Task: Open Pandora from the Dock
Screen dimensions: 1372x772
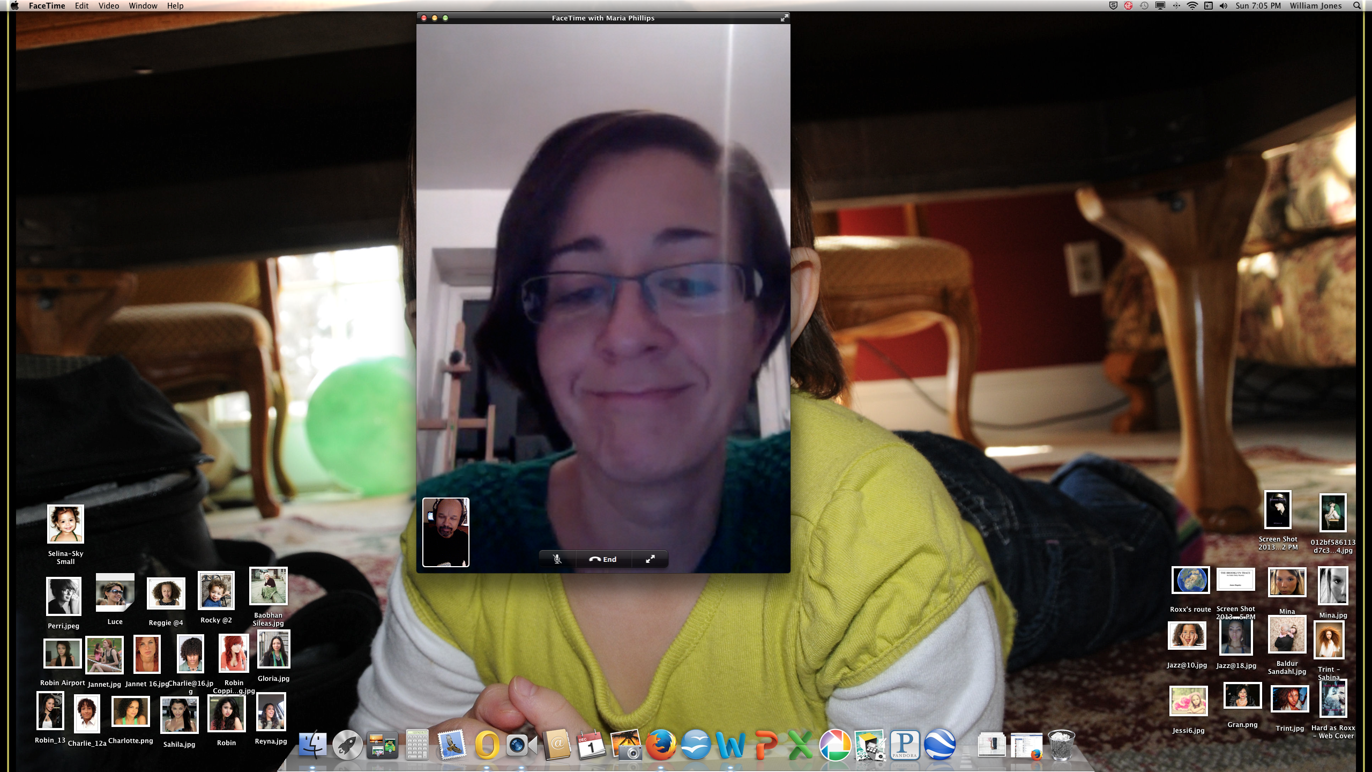Action: (x=905, y=745)
